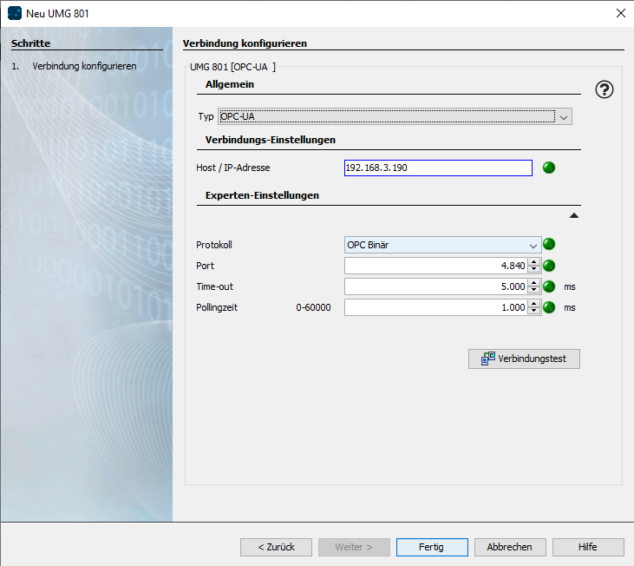The height and width of the screenshot is (566, 634).
Task: Go back with Zurück button
Action: click(x=276, y=547)
